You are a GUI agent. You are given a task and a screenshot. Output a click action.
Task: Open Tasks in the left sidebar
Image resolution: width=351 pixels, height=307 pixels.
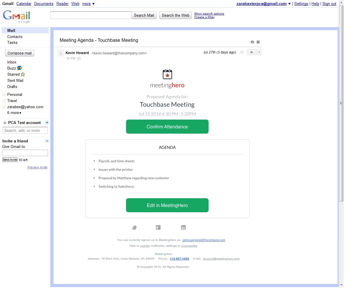pos(12,43)
